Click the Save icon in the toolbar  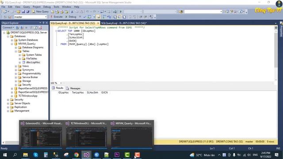(23, 12)
